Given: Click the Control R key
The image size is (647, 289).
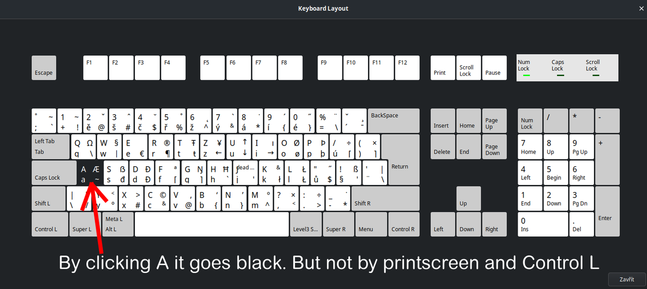Looking at the screenshot, I should 404,224.
